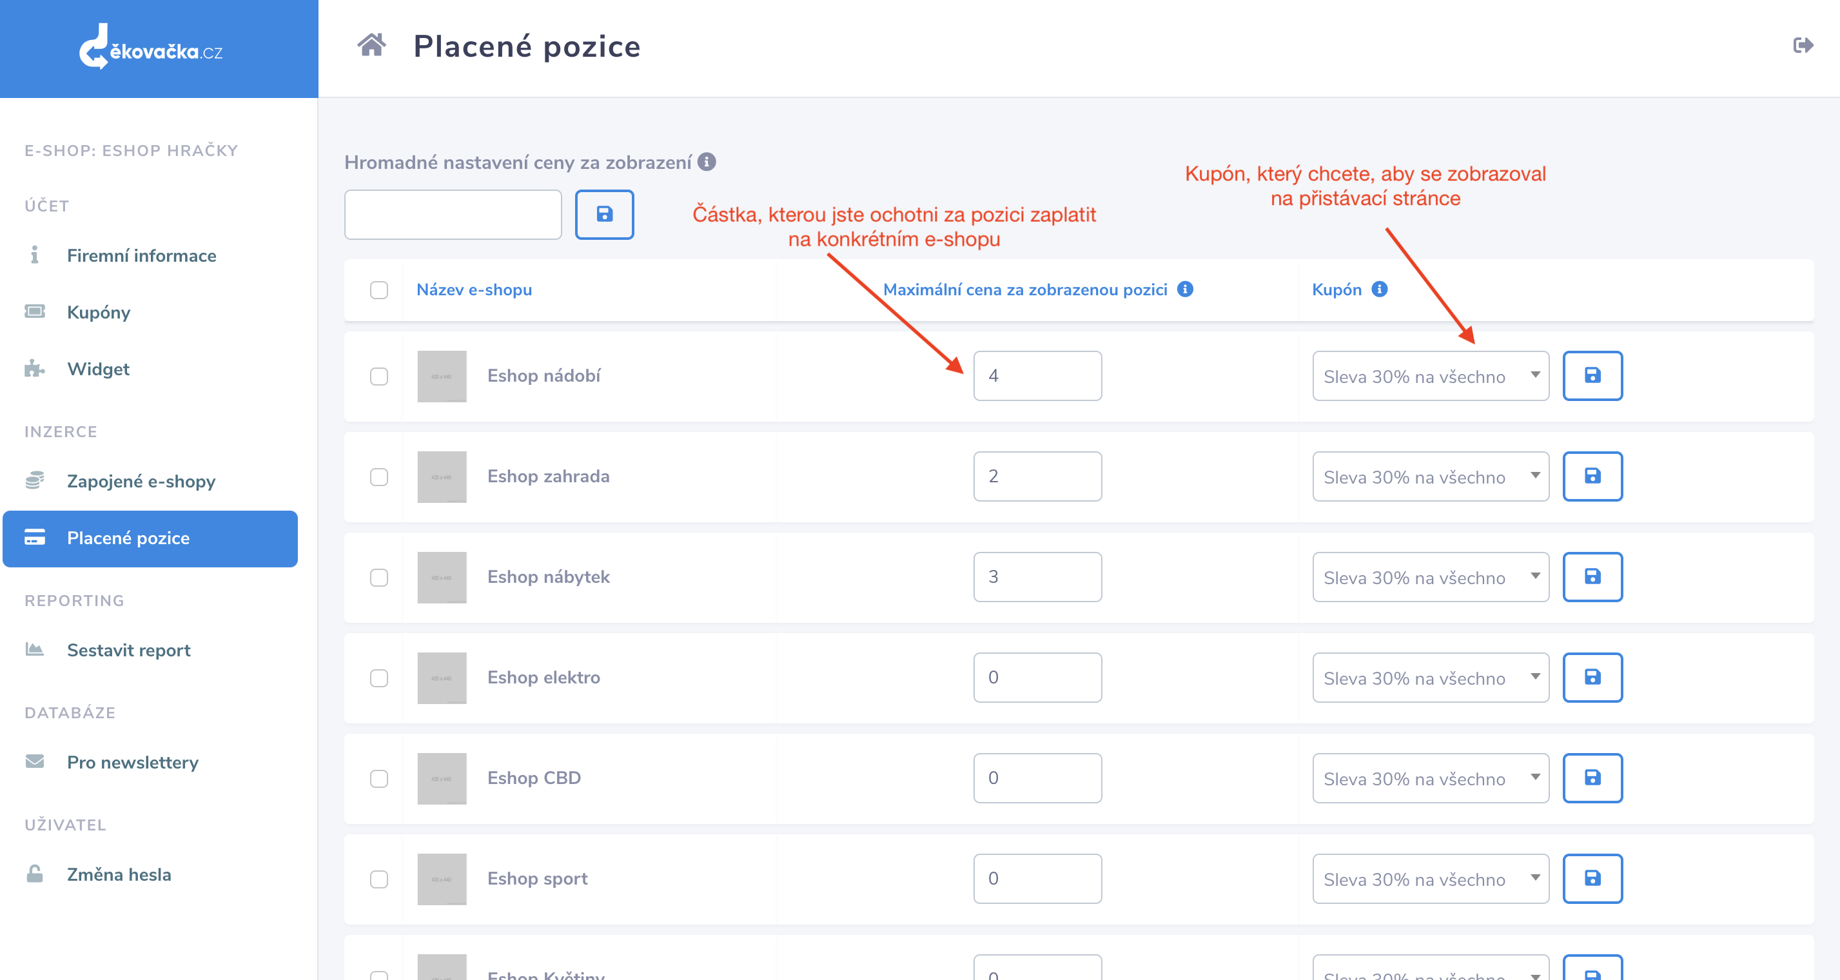Open the coupon selector for Eshop sport

[x=1430, y=879]
